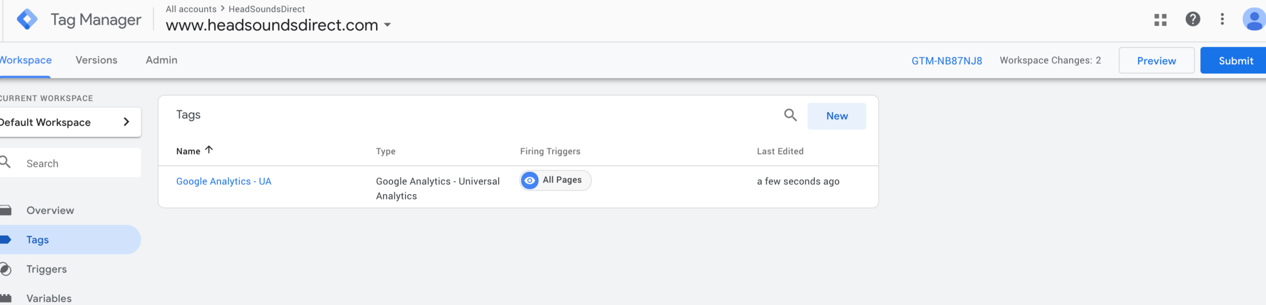Viewport: 1266px width, 305px height.
Task: Click the All Pages trigger eye icon
Action: tap(530, 180)
